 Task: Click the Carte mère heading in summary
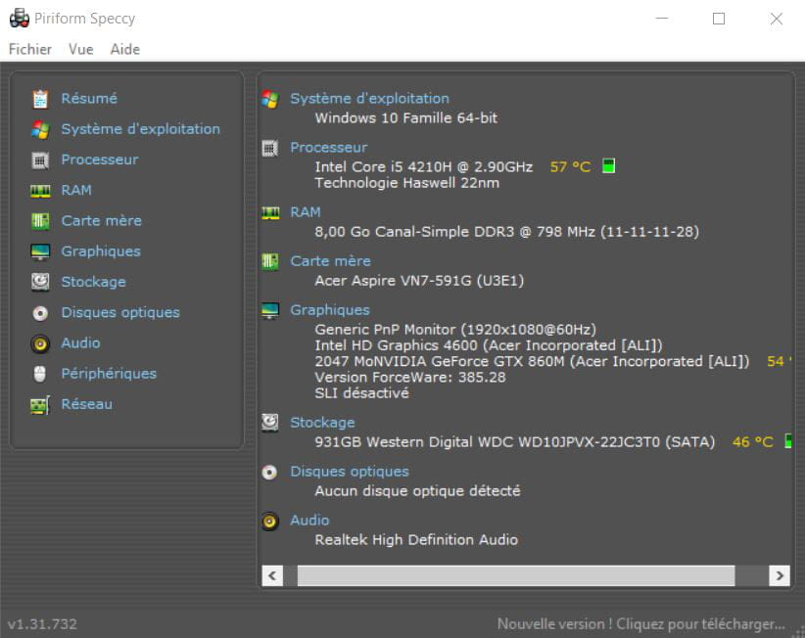(331, 261)
